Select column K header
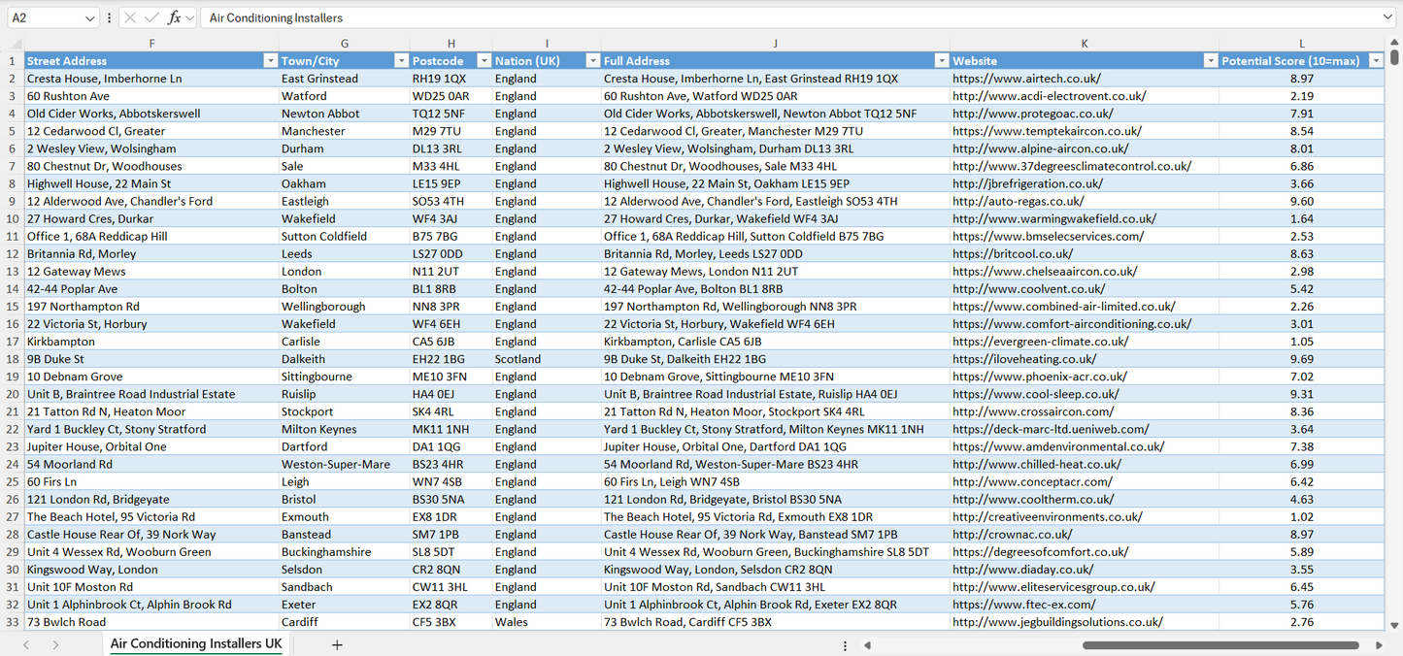Image resolution: width=1403 pixels, height=656 pixels. tap(1084, 44)
